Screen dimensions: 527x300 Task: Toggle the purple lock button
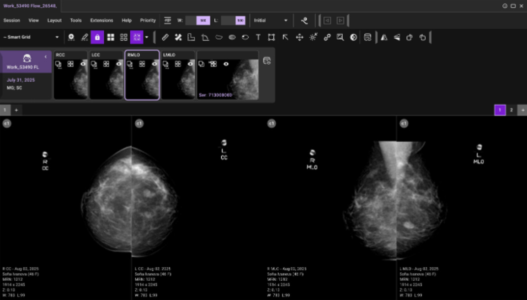point(97,37)
